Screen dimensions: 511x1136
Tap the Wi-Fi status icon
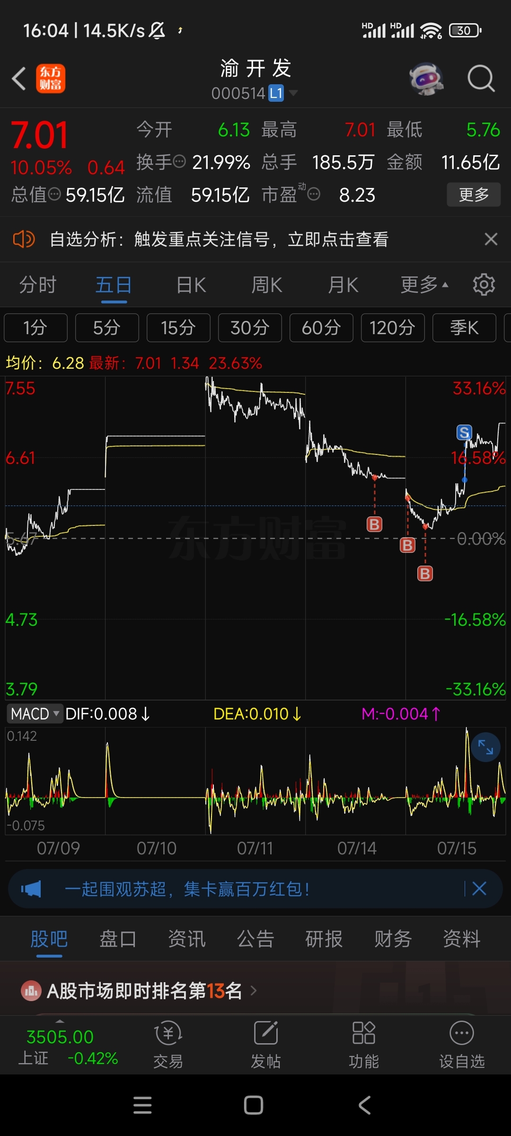click(431, 31)
